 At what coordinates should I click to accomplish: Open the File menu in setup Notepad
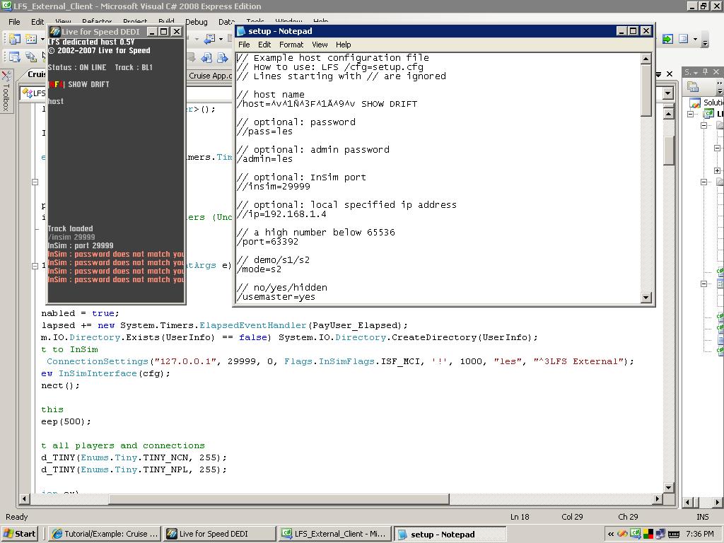tap(244, 45)
